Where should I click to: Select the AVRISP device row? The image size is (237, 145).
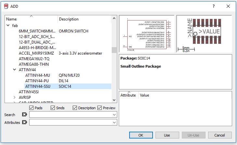25,97
